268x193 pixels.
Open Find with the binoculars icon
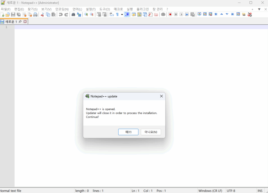point(73,14)
